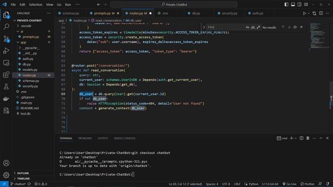
Task: Go to next match in Find
Action: coord(289,27)
